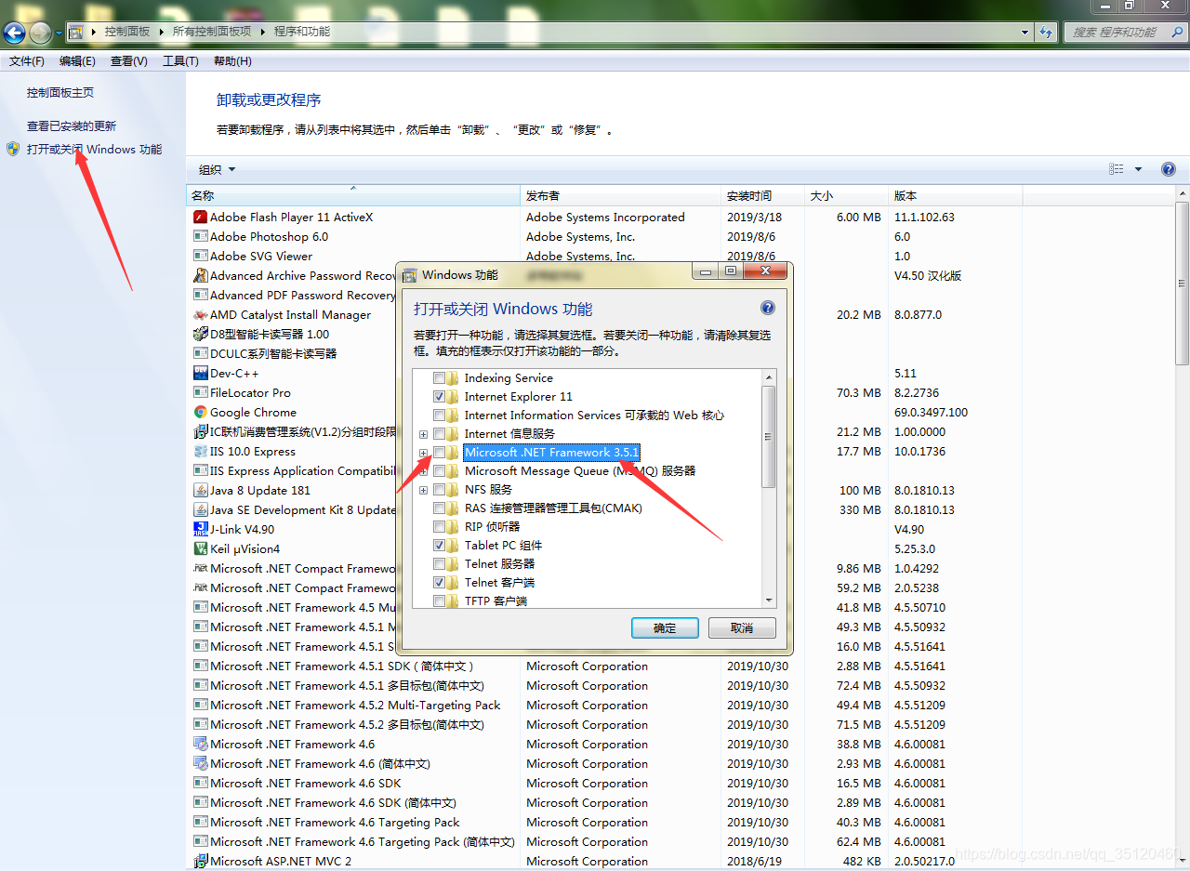Open the 组织 dropdown menu
The height and width of the screenshot is (871, 1190).
click(x=218, y=169)
